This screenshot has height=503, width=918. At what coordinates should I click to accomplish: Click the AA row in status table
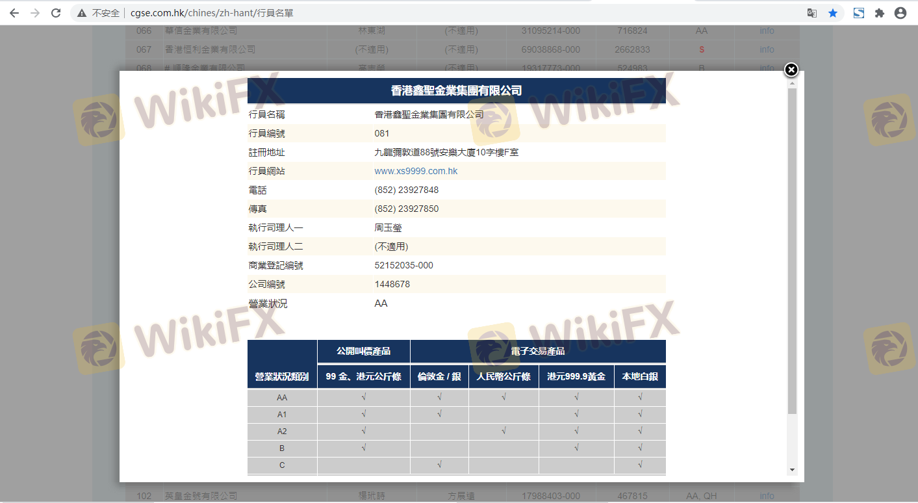click(282, 398)
